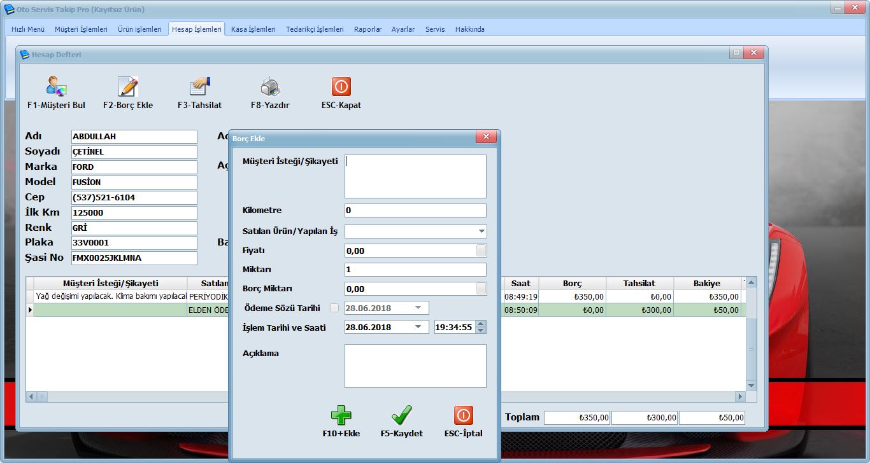Image resolution: width=870 pixels, height=463 pixels.
Task: Open the Tedarikçi İşlemleri tab
Action: pyautogui.click(x=315, y=29)
